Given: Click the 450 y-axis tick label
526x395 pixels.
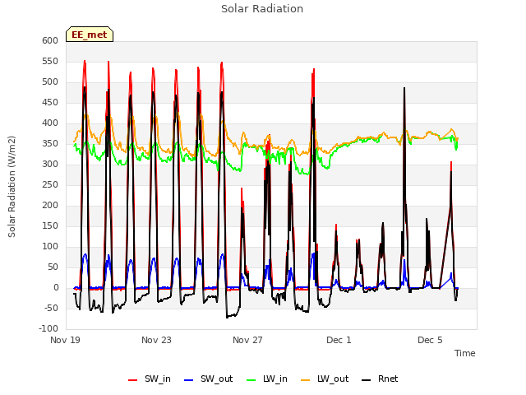Looking at the screenshot, I should pyautogui.click(x=50, y=102).
